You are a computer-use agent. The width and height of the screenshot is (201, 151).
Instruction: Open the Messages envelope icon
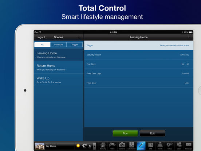click(x=189, y=146)
